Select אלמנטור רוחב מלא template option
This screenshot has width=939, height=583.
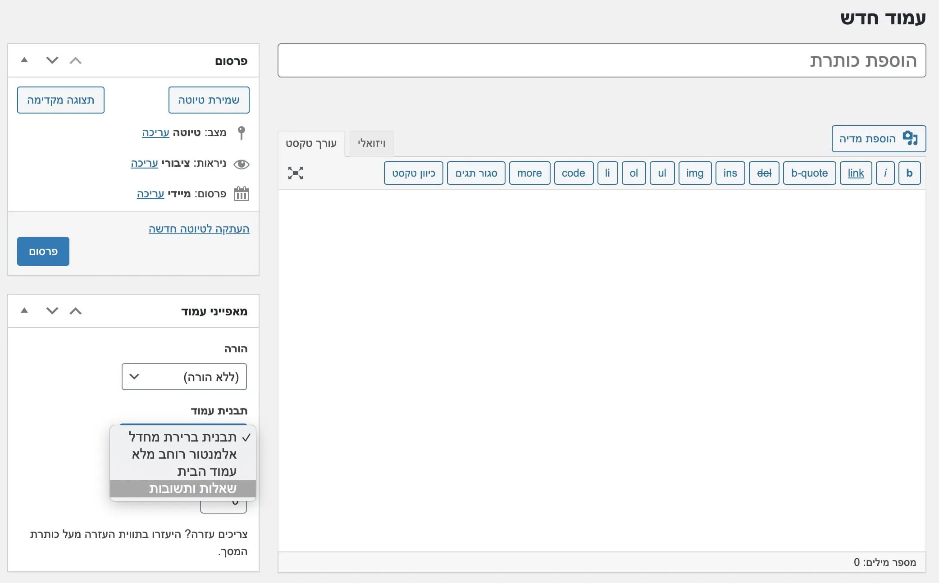(x=183, y=454)
